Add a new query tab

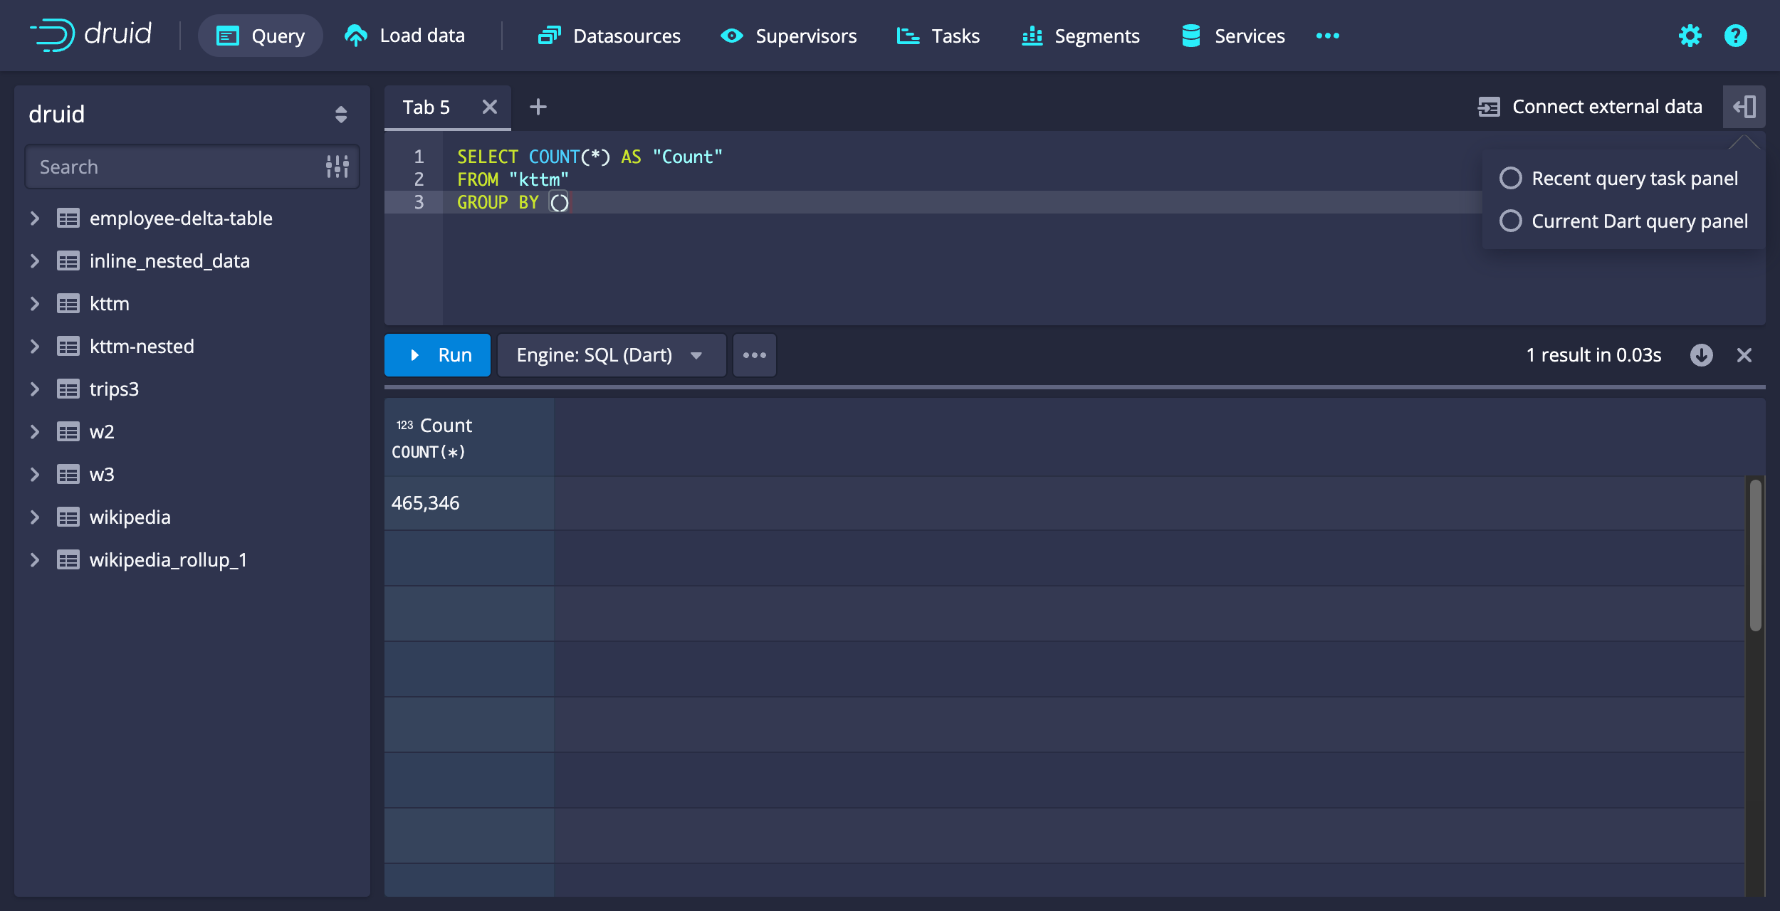[x=538, y=107]
